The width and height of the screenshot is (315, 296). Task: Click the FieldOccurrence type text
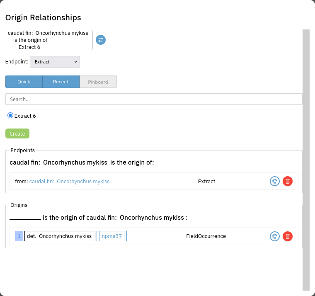click(206, 236)
